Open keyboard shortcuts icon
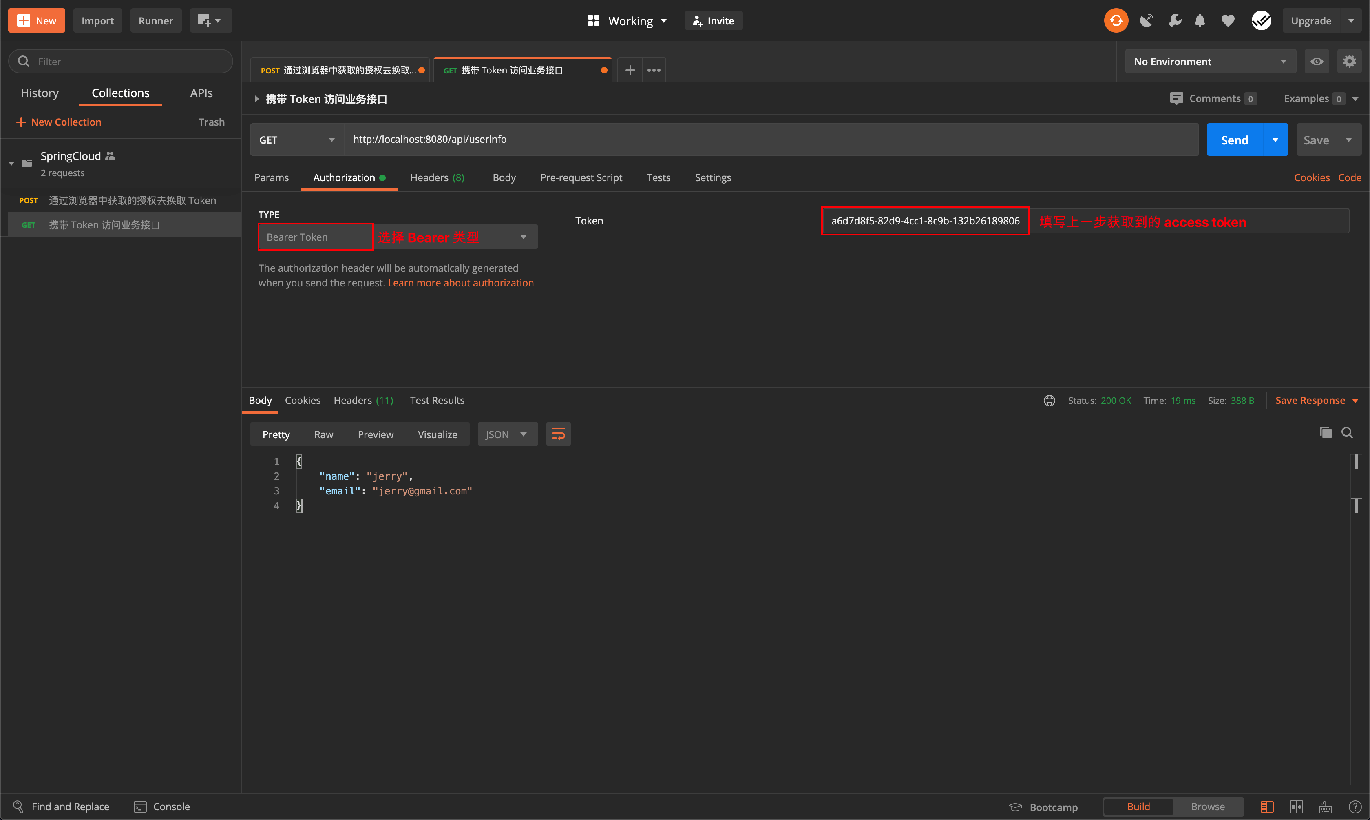Image resolution: width=1370 pixels, height=820 pixels. (x=1326, y=807)
